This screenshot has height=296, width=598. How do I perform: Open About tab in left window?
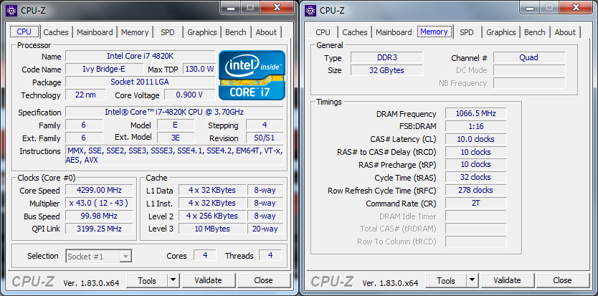point(266,32)
